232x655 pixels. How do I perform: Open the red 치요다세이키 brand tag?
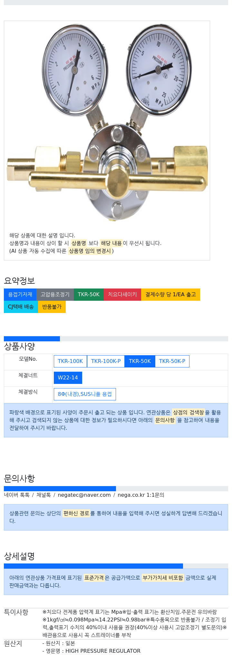point(122,294)
